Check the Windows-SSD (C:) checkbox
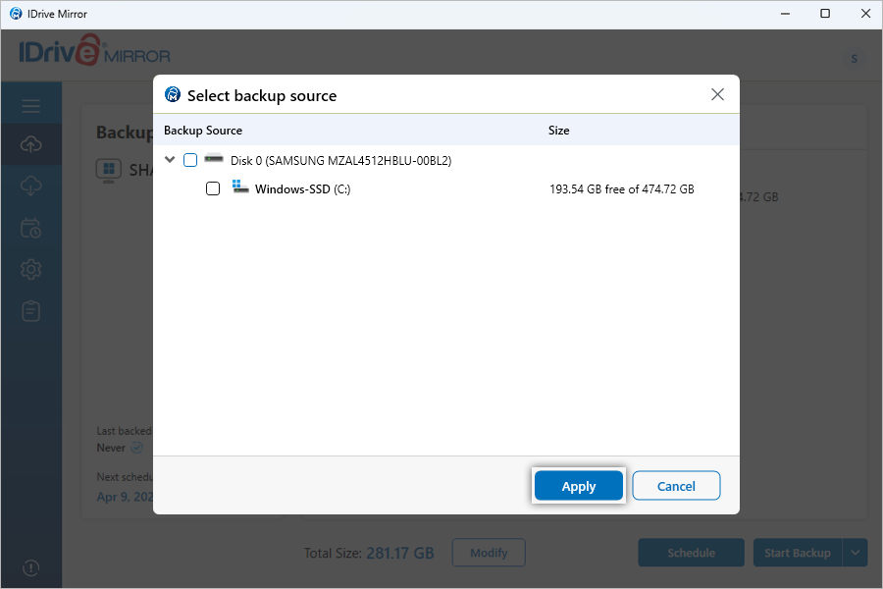The height and width of the screenshot is (589, 883). pyautogui.click(x=213, y=188)
